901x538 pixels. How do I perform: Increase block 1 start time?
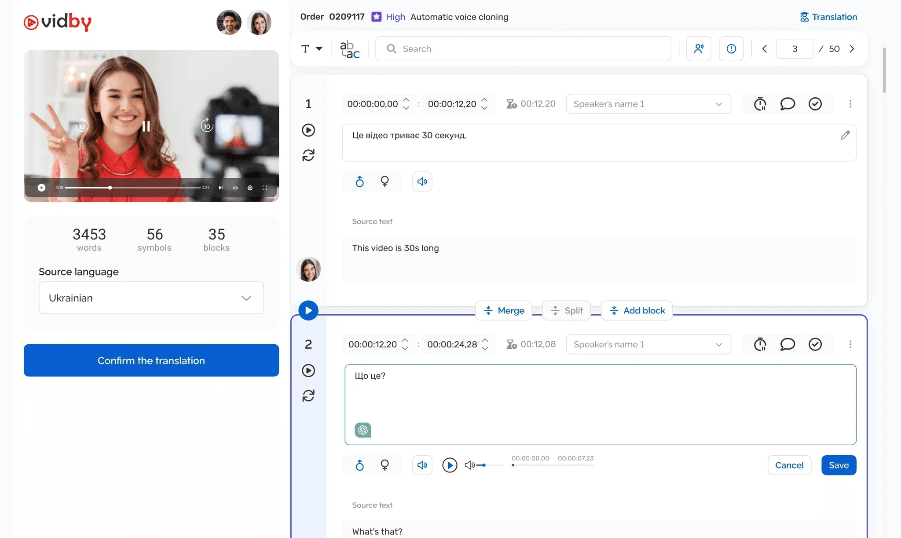[x=406, y=100]
